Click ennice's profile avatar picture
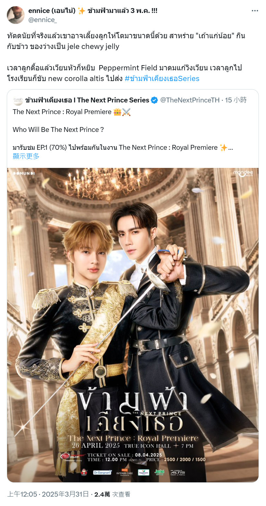 pyautogui.click(x=16, y=15)
